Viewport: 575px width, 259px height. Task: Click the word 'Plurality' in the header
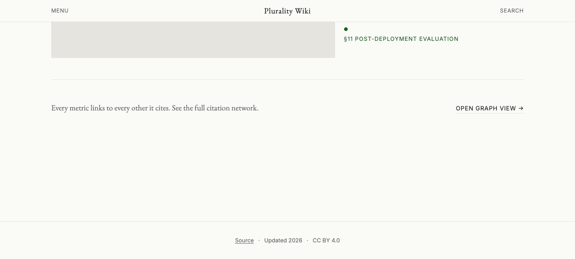(x=279, y=11)
